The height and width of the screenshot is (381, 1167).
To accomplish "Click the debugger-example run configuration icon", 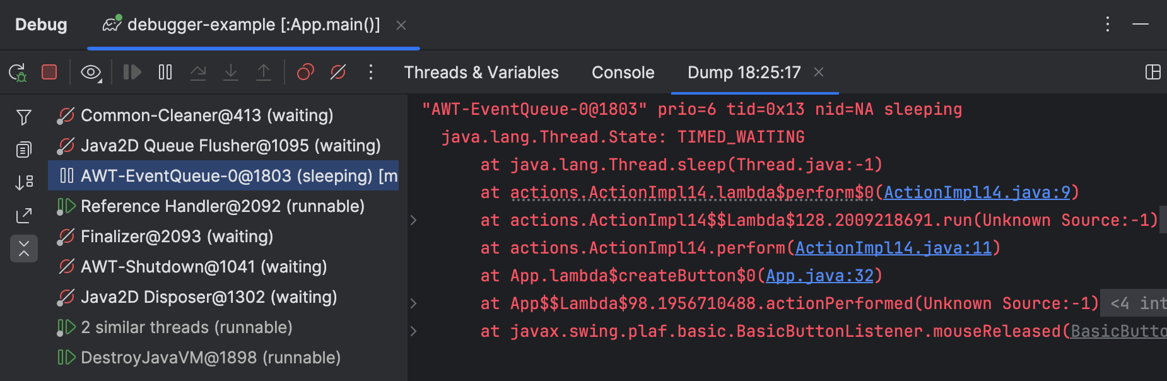I will click(x=112, y=24).
